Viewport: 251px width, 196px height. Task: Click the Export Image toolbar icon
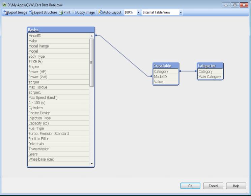click(6, 12)
